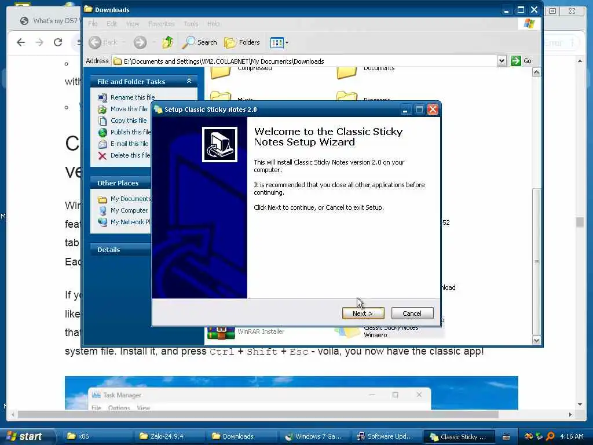This screenshot has height=445, width=593.
Task: Go up one folder level in Downloads
Action: click(168, 42)
